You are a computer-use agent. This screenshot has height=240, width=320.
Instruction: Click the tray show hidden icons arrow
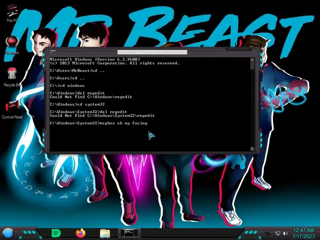[x=268, y=233]
